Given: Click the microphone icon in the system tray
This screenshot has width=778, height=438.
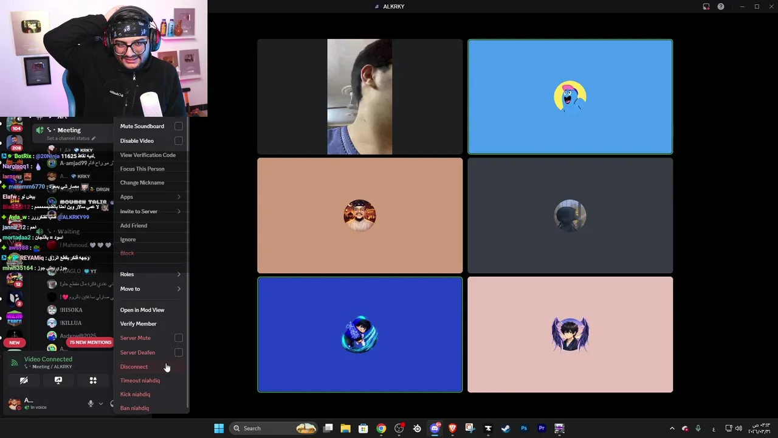Looking at the screenshot, I should pos(698,428).
